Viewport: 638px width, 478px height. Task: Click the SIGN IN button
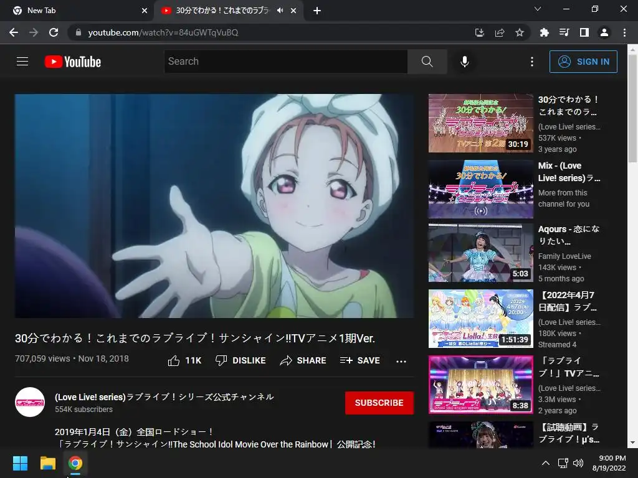click(x=583, y=62)
